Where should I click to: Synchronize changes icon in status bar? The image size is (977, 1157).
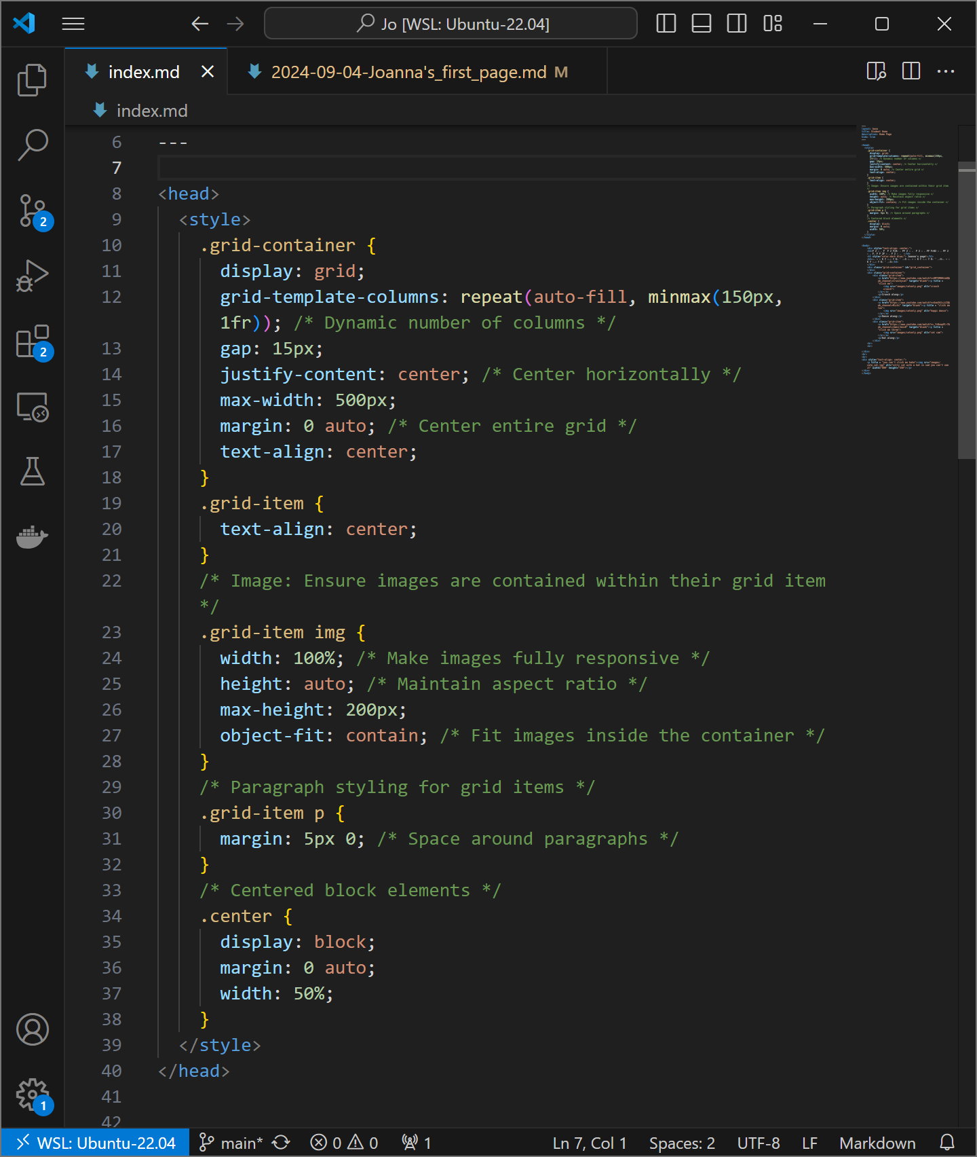point(282,1143)
